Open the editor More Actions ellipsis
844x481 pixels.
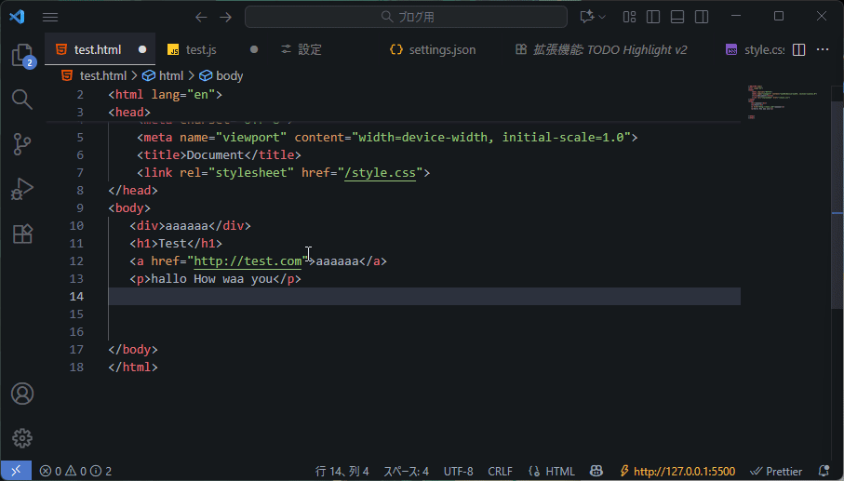click(x=823, y=49)
